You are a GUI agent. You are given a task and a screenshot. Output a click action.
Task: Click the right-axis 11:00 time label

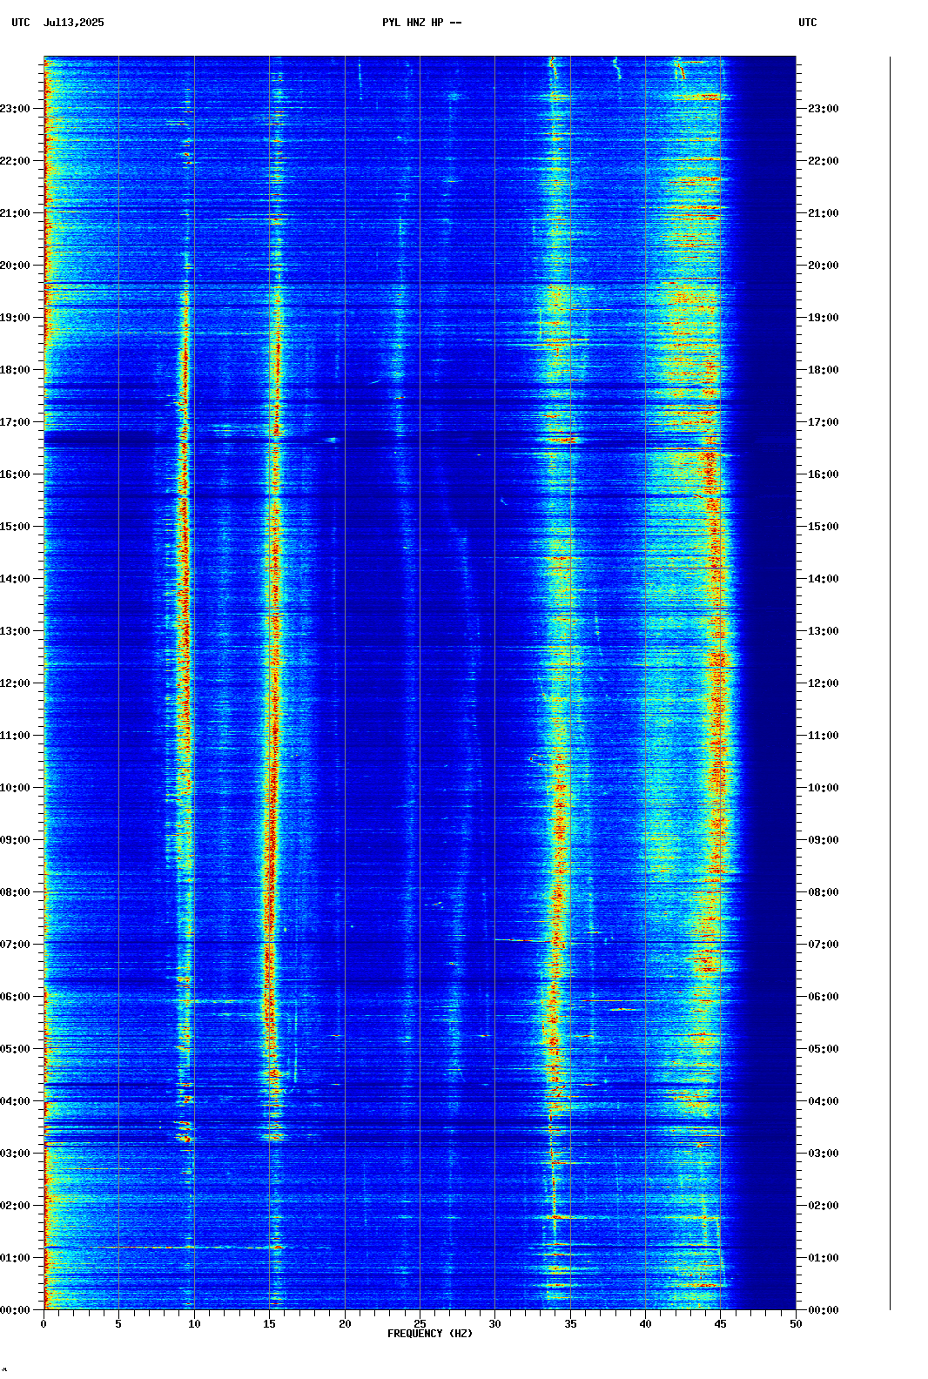click(x=824, y=736)
